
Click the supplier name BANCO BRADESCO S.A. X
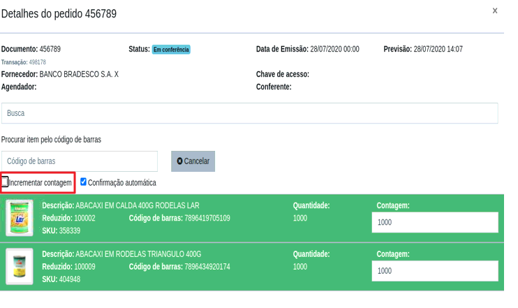click(x=79, y=74)
